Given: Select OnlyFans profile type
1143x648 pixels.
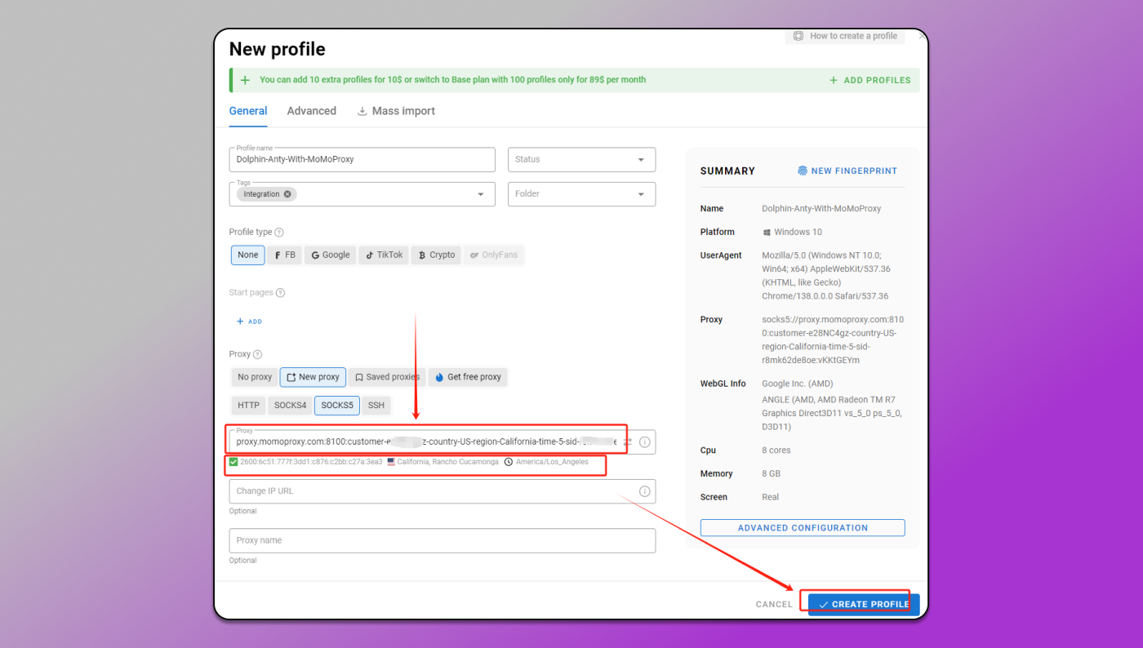Looking at the screenshot, I should coord(493,255).
